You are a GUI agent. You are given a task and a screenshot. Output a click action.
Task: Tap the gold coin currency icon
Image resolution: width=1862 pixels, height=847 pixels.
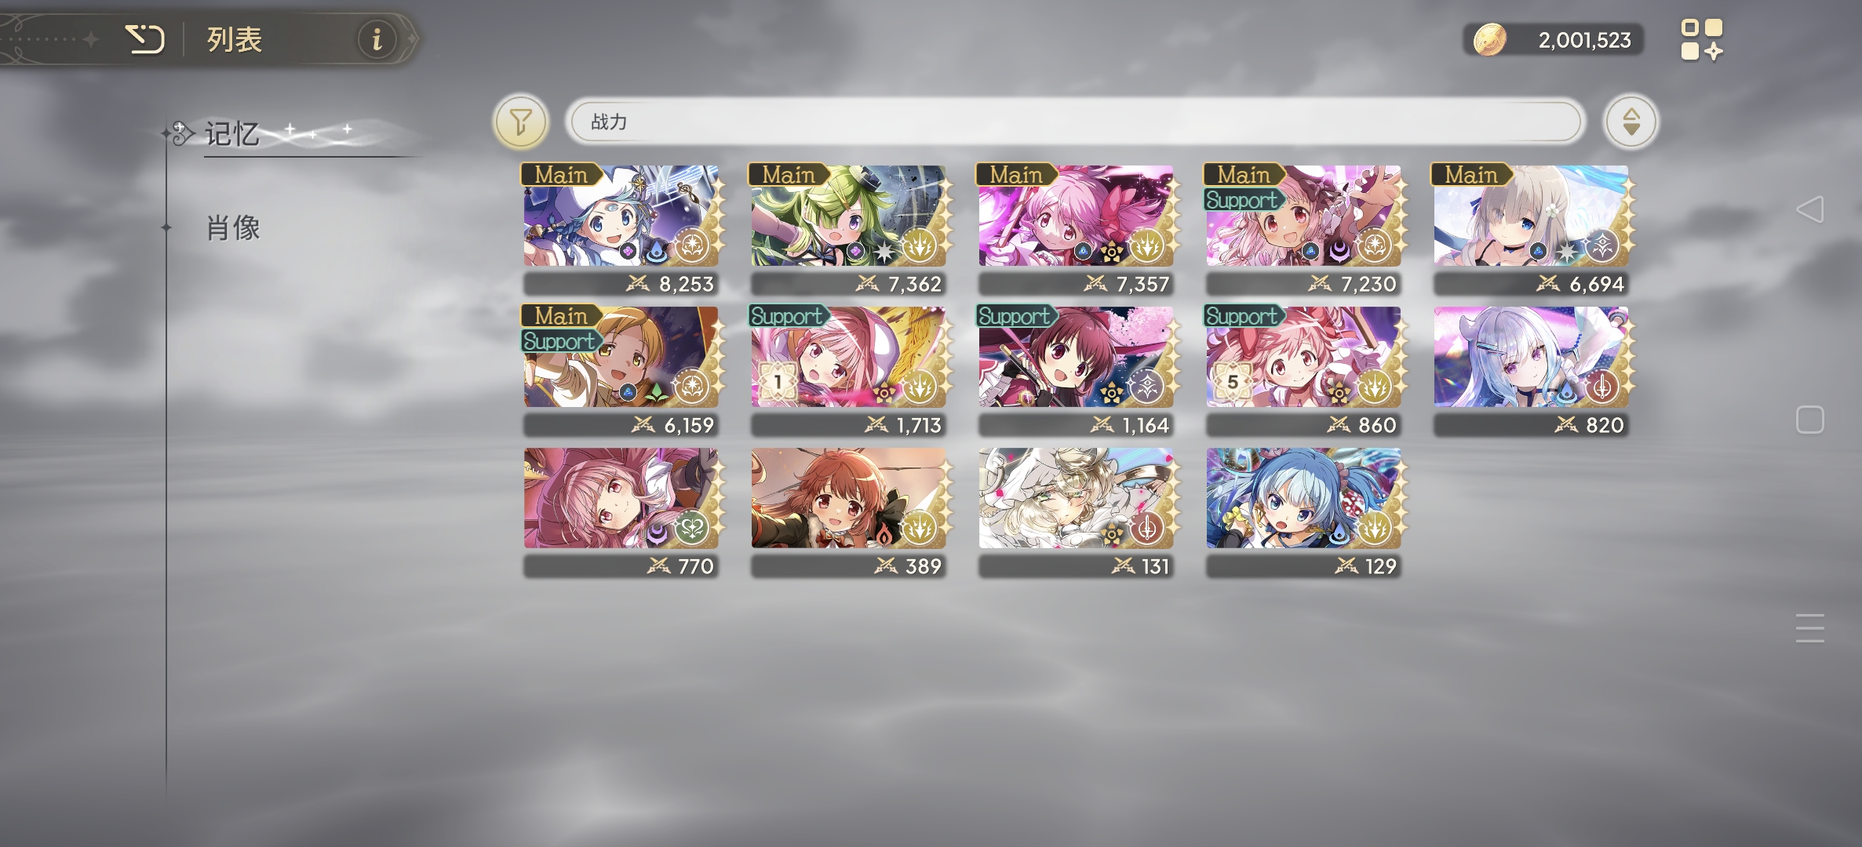(1489, 39)
